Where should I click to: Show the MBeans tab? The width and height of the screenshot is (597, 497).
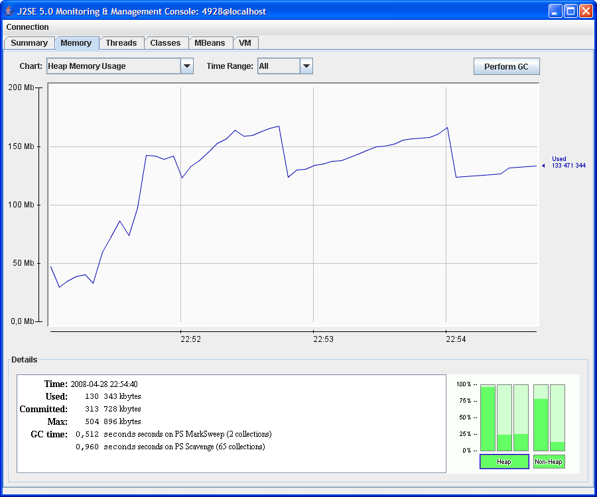coord(210,43)
